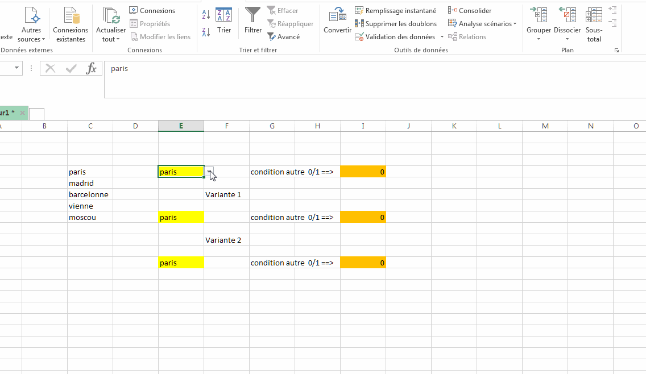This screenshot has height=374, width=646.
Task: Click Remplissage instantané flash fill
Action: tap(396, 11)
